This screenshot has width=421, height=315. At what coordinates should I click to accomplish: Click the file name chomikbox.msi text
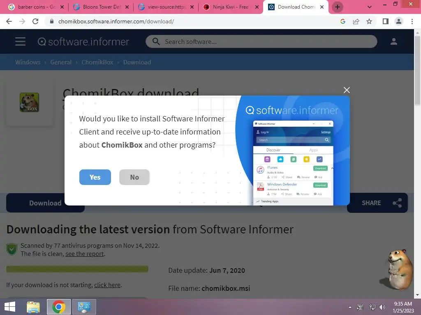click(x=226, y=288)
